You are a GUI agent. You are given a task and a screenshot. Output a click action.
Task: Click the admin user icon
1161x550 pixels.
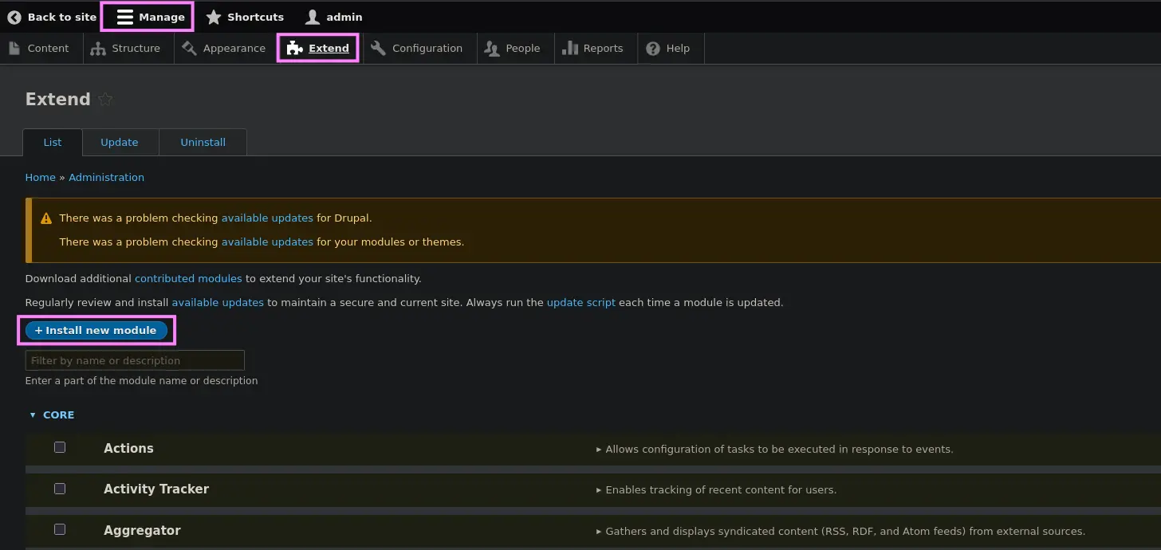313,17
